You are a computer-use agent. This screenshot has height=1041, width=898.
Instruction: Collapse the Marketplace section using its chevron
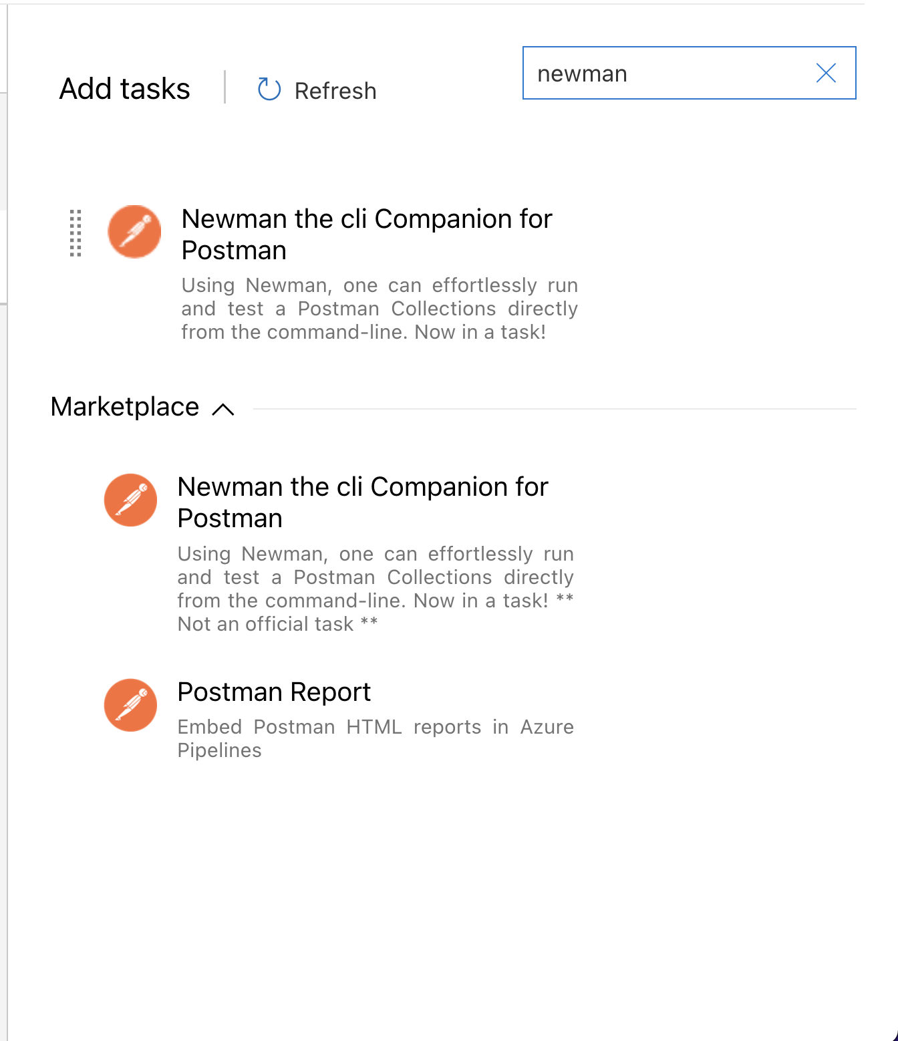click(x=223, y=409)
